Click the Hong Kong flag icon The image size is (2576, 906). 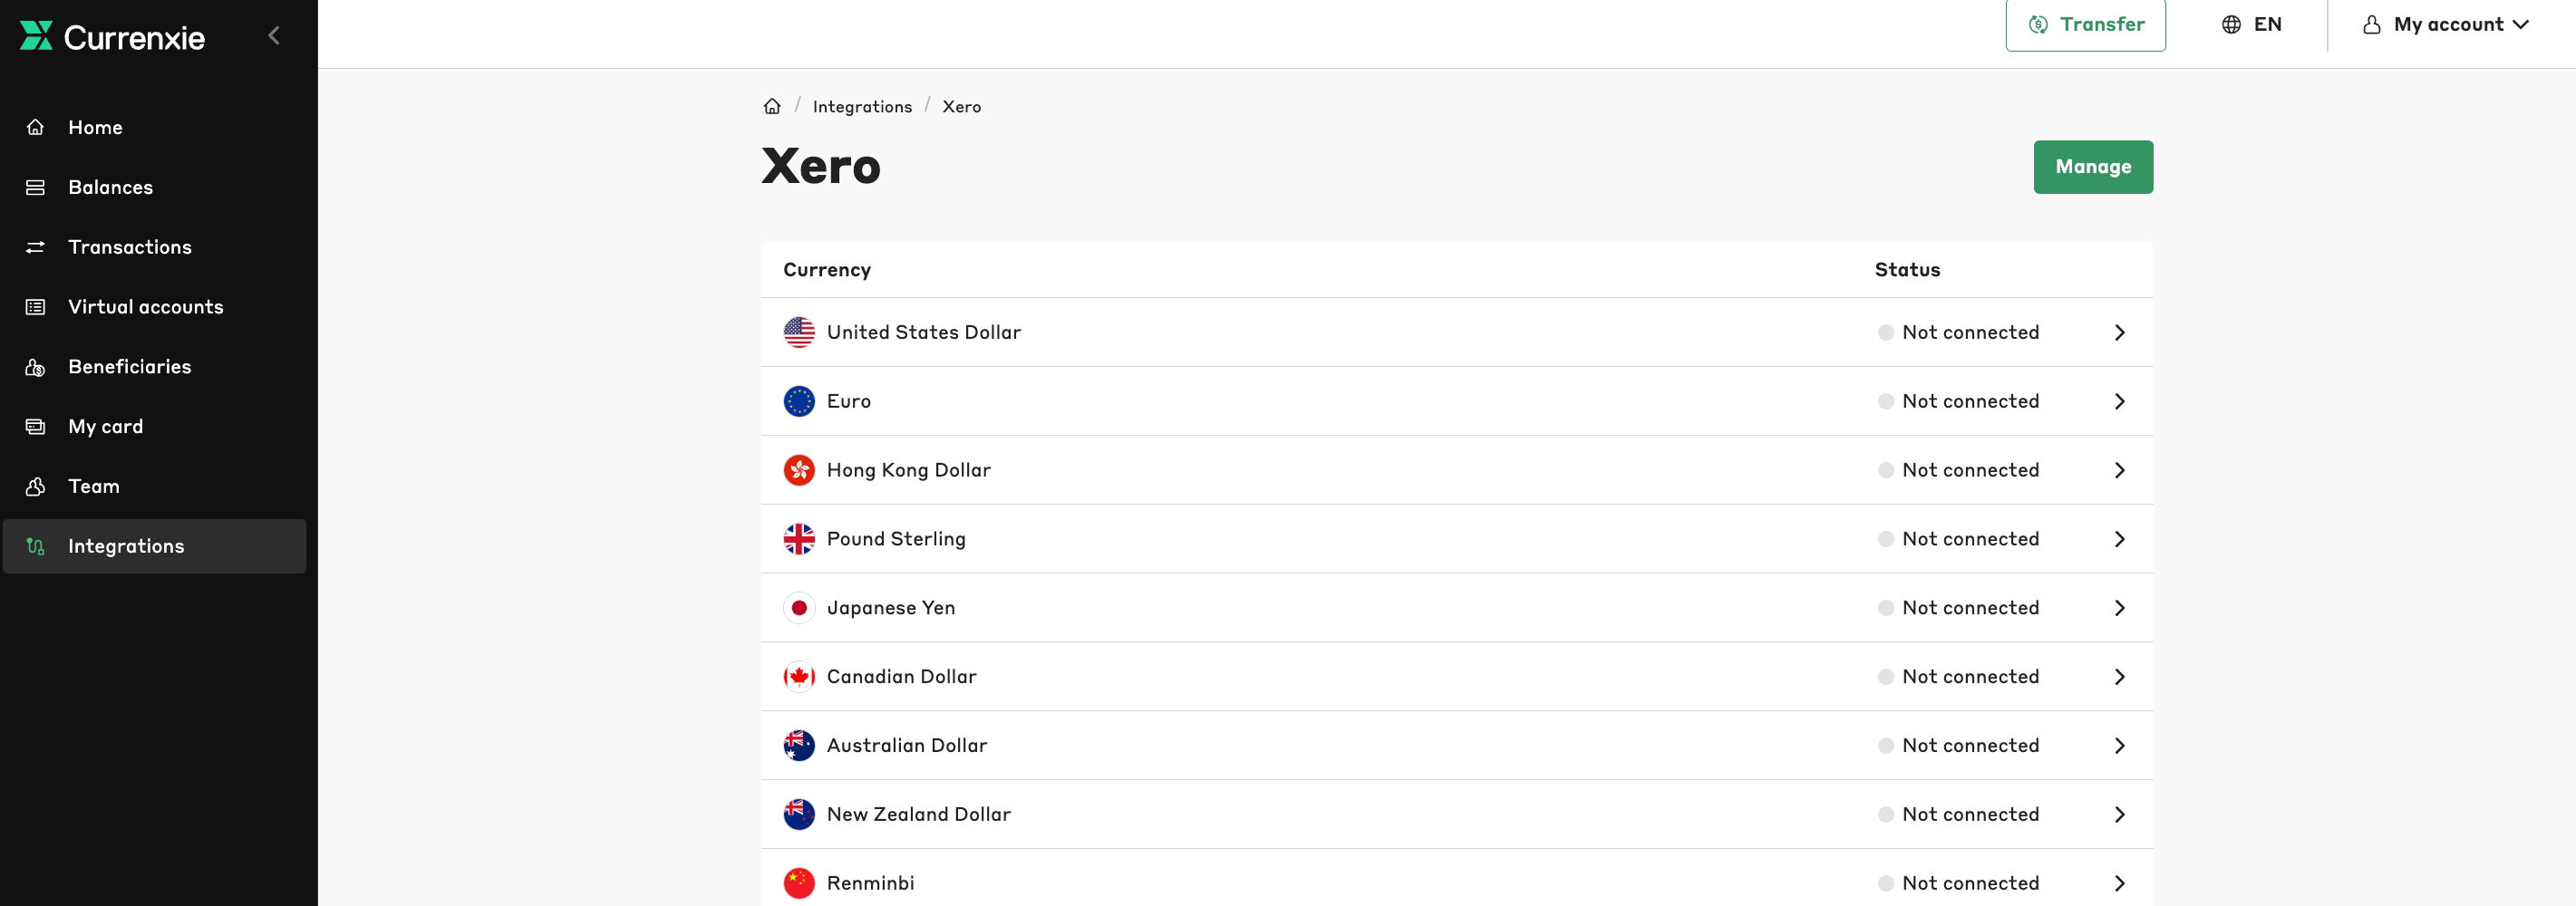[x=799, y=470]
